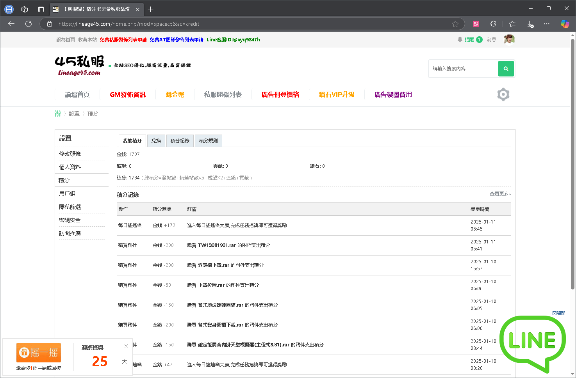Select the 我的積分 tab

click(132, 141)
